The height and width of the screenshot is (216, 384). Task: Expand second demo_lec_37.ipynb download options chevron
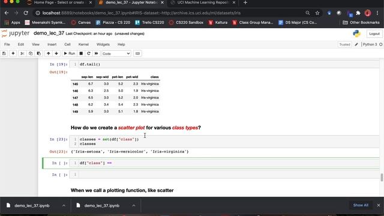134,205
